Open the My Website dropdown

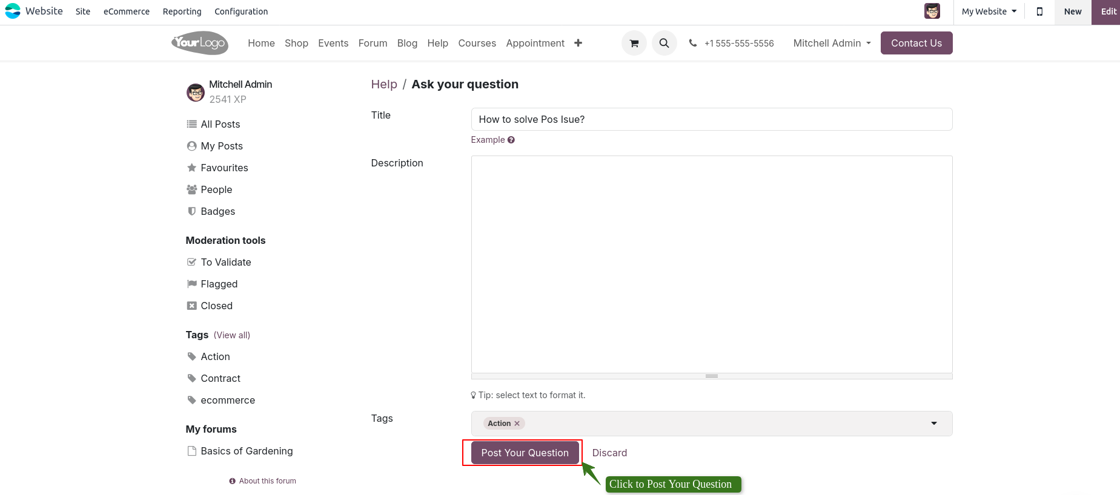(x=989, y=11)
